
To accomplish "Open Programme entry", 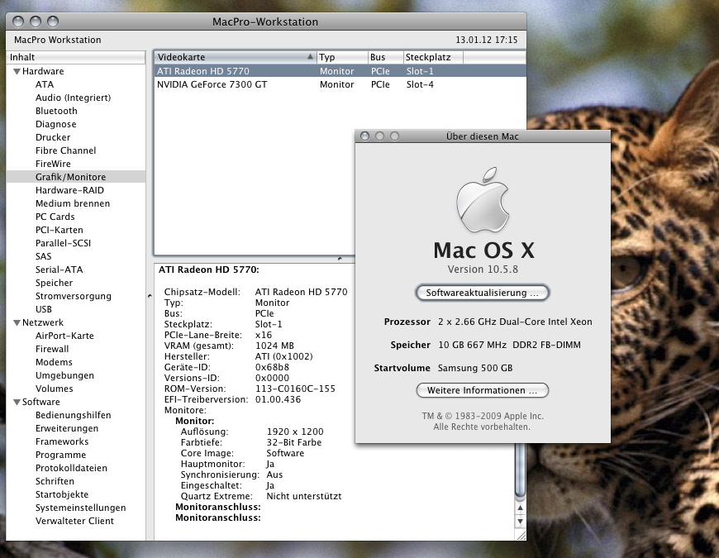I will 60,455.
